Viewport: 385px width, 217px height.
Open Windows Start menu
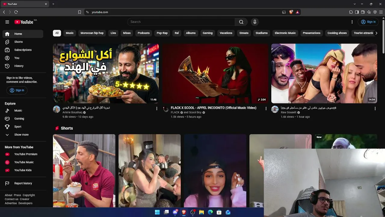[157, 212]
